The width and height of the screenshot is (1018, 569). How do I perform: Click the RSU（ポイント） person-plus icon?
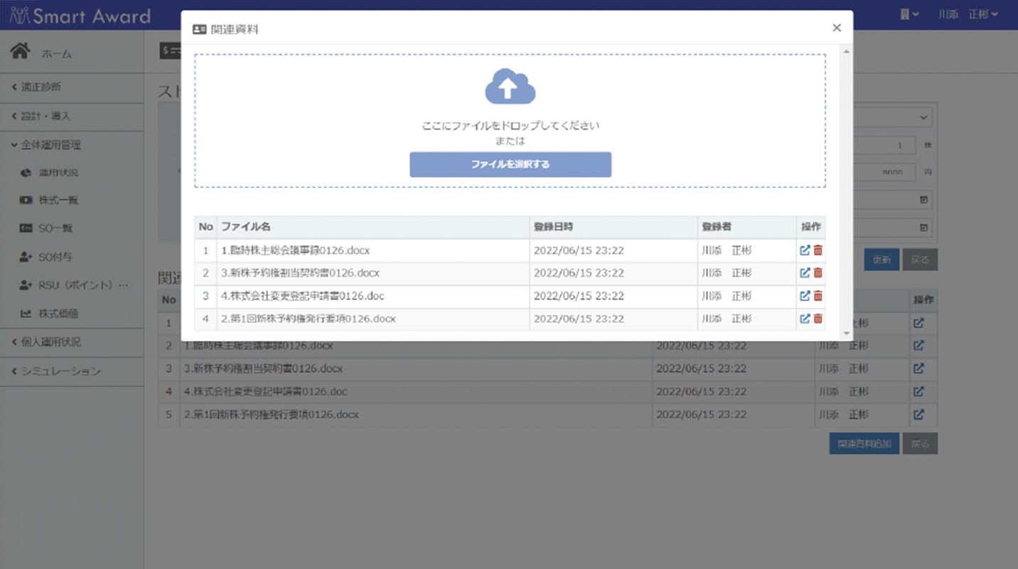coord(26,285)
